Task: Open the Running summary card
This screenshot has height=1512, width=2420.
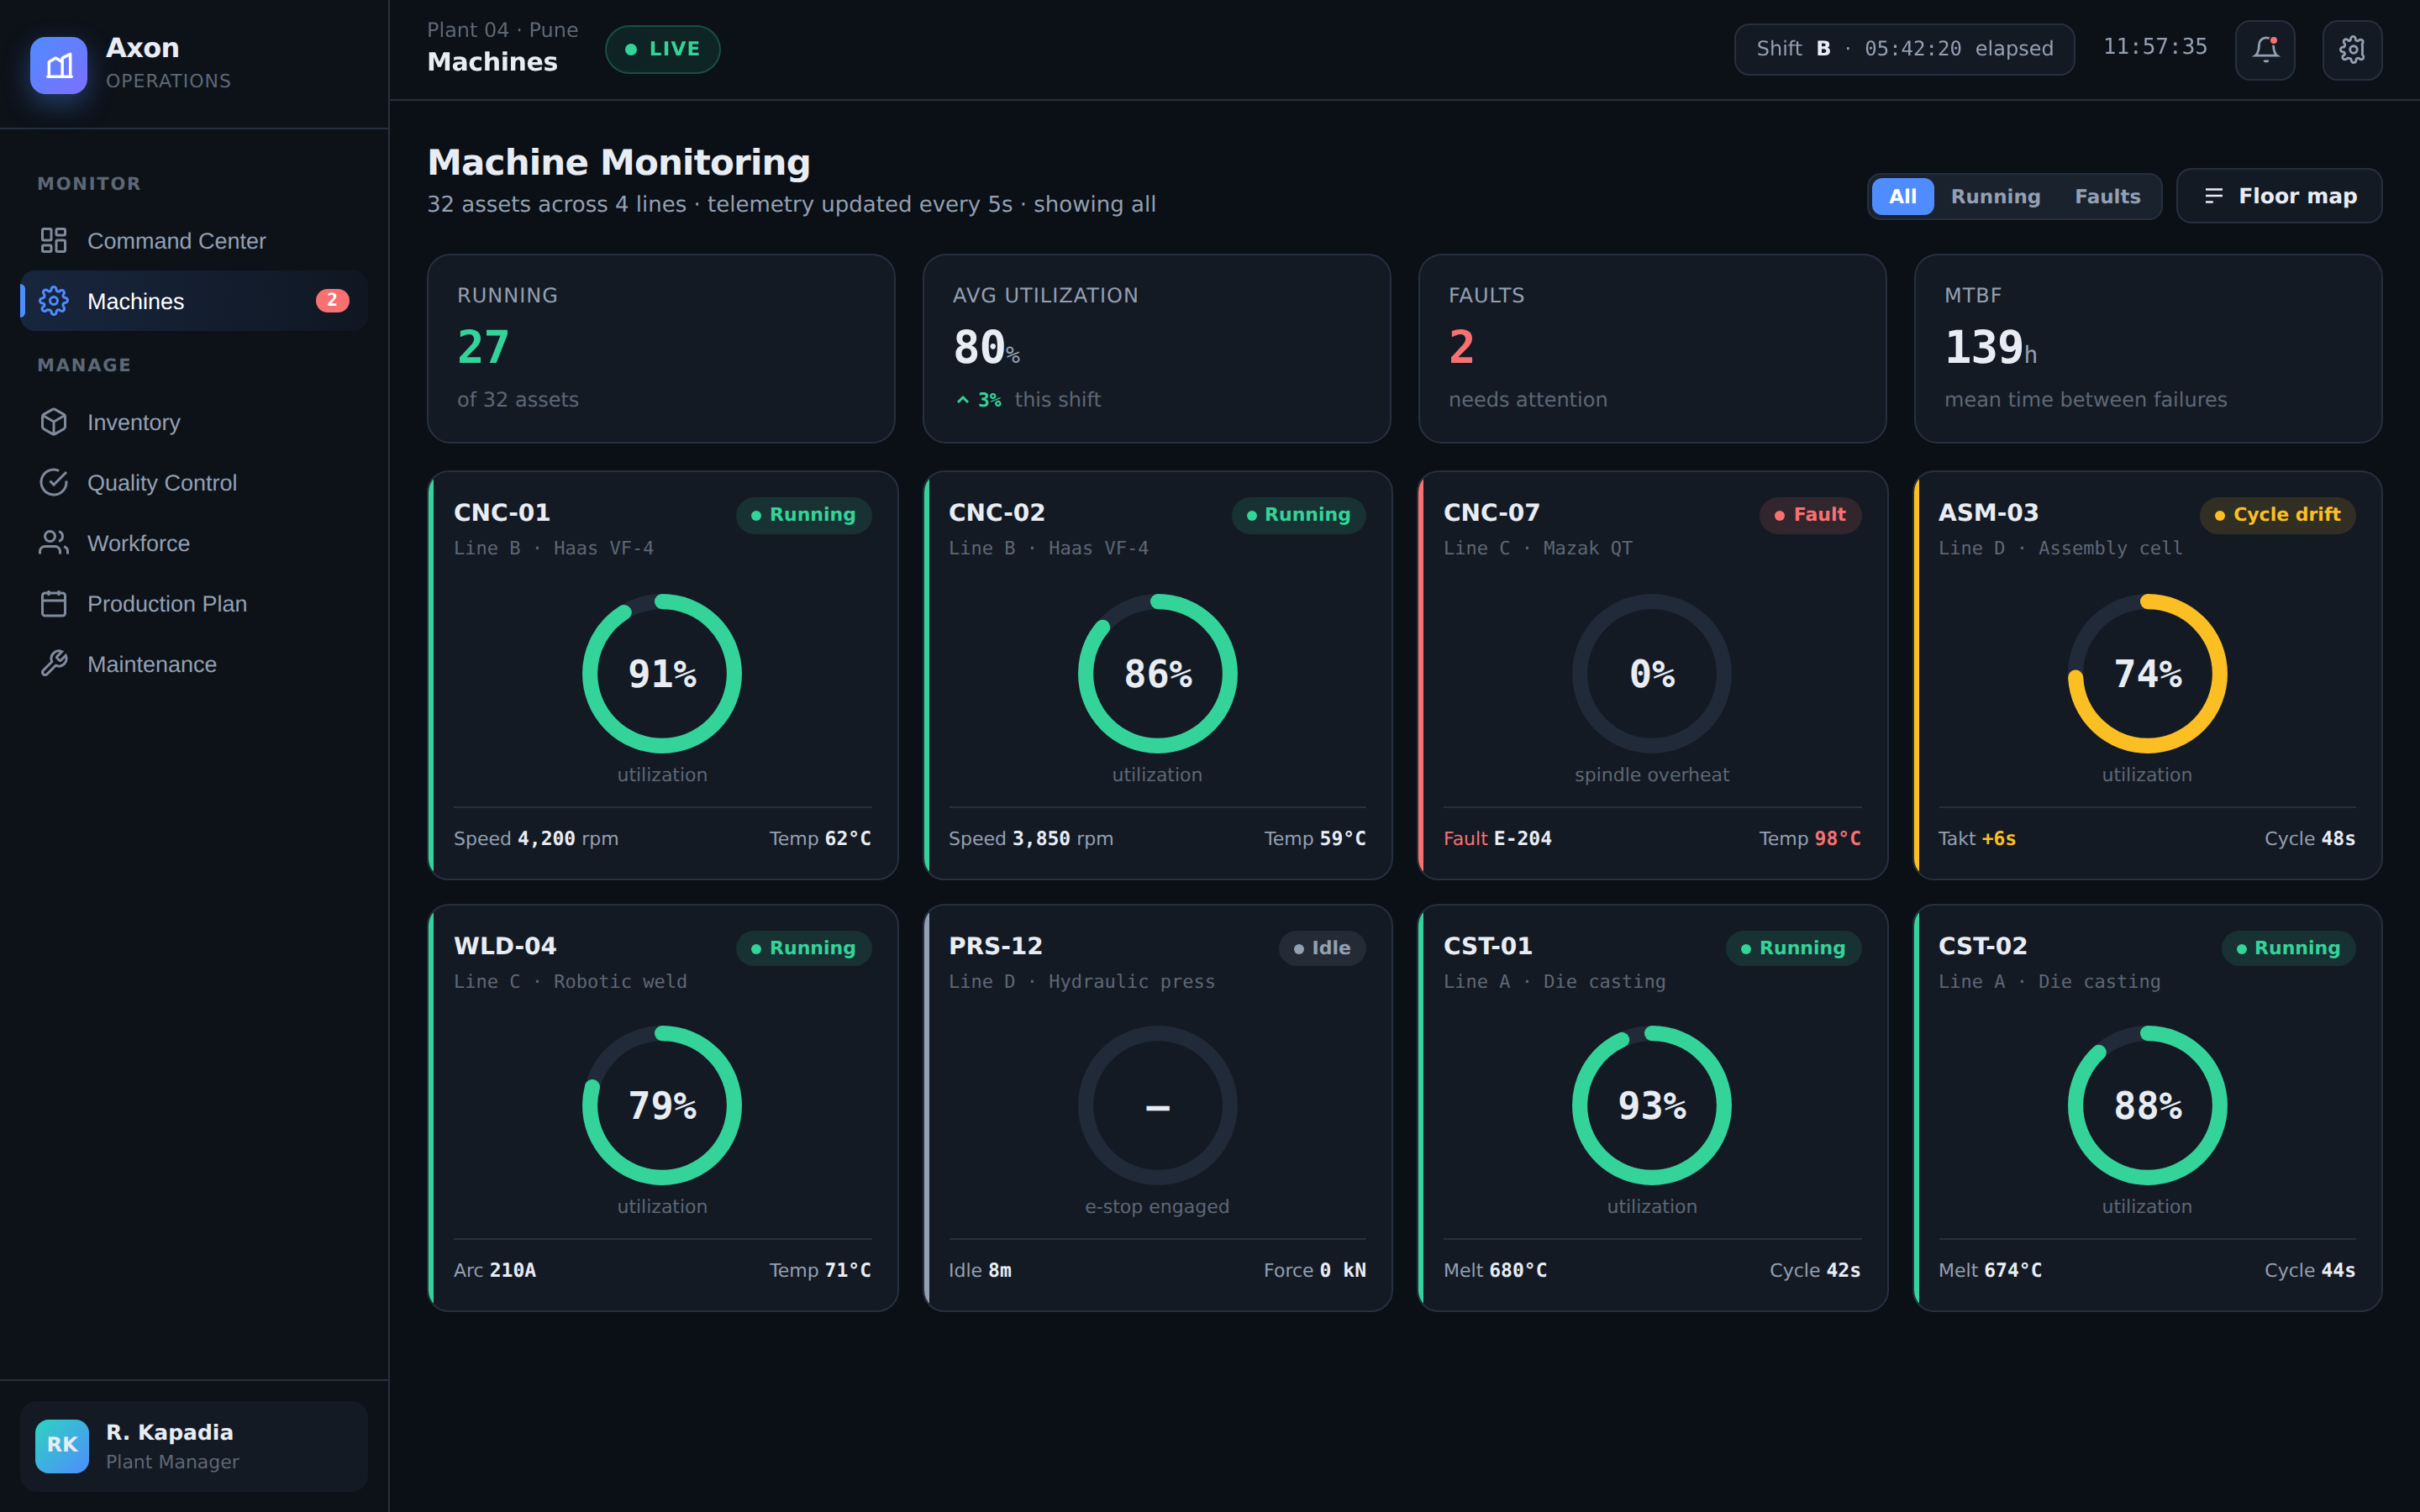Action: [x=661, y=348]
